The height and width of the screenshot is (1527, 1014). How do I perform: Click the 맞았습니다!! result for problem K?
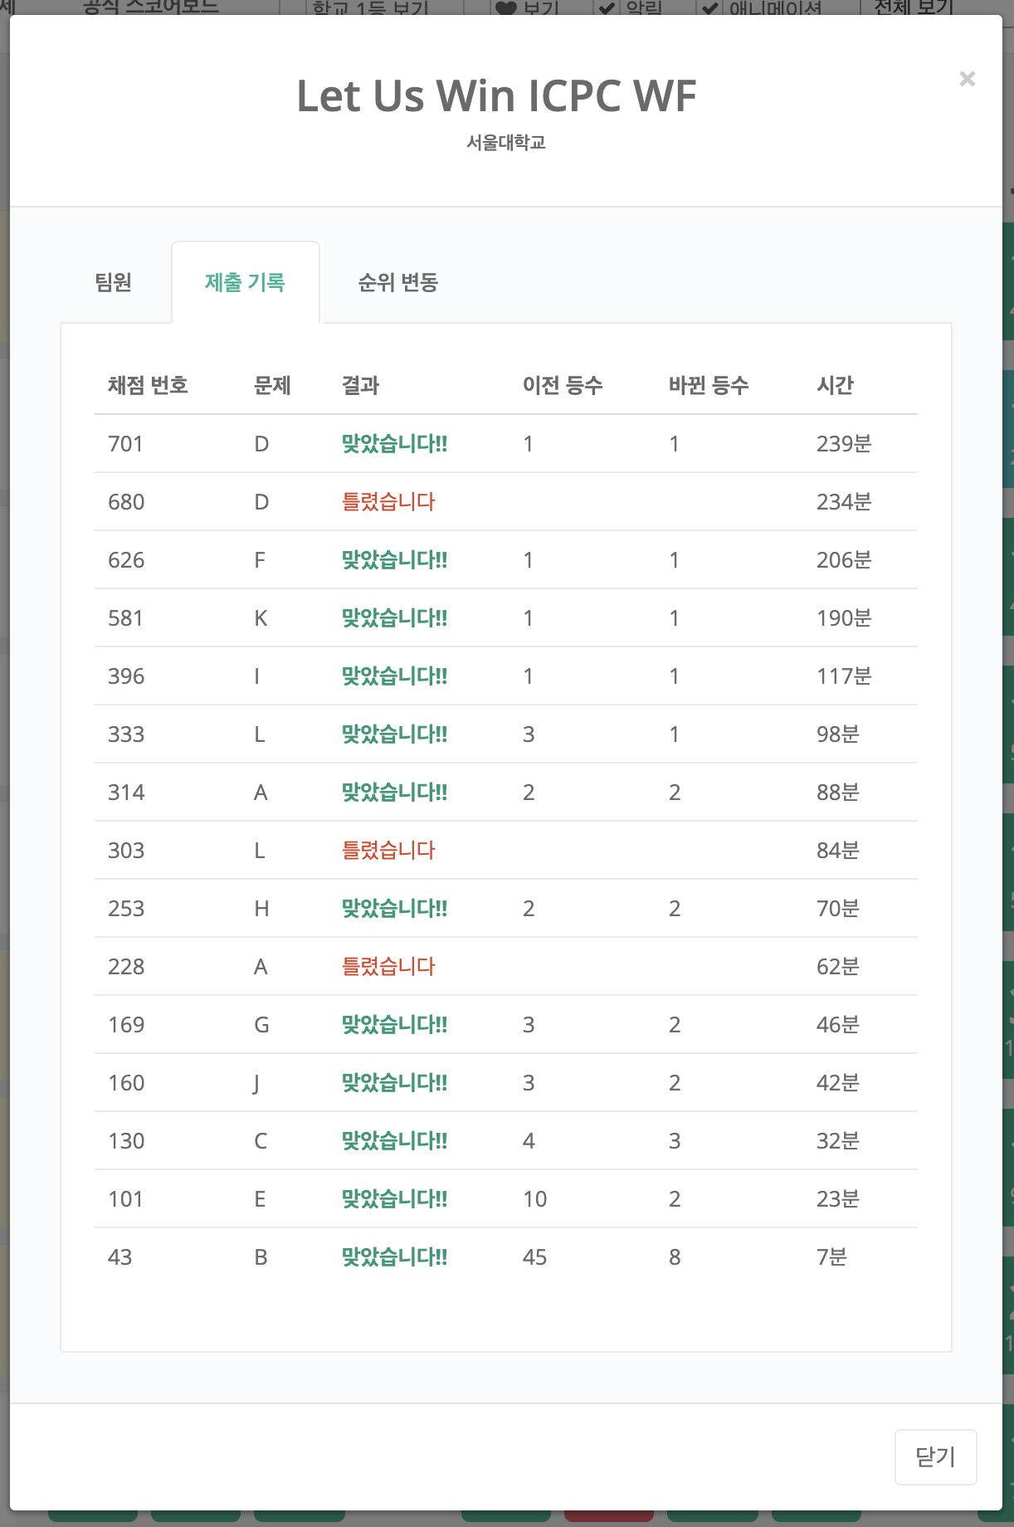tap(394, 618)
